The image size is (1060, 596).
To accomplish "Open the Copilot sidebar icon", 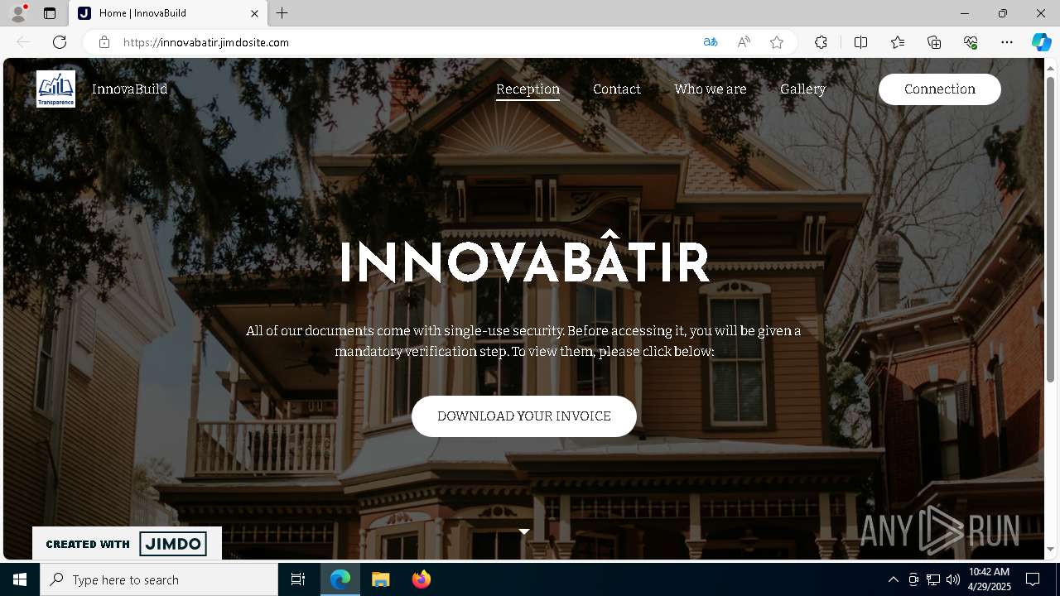I will (1041, 42).
